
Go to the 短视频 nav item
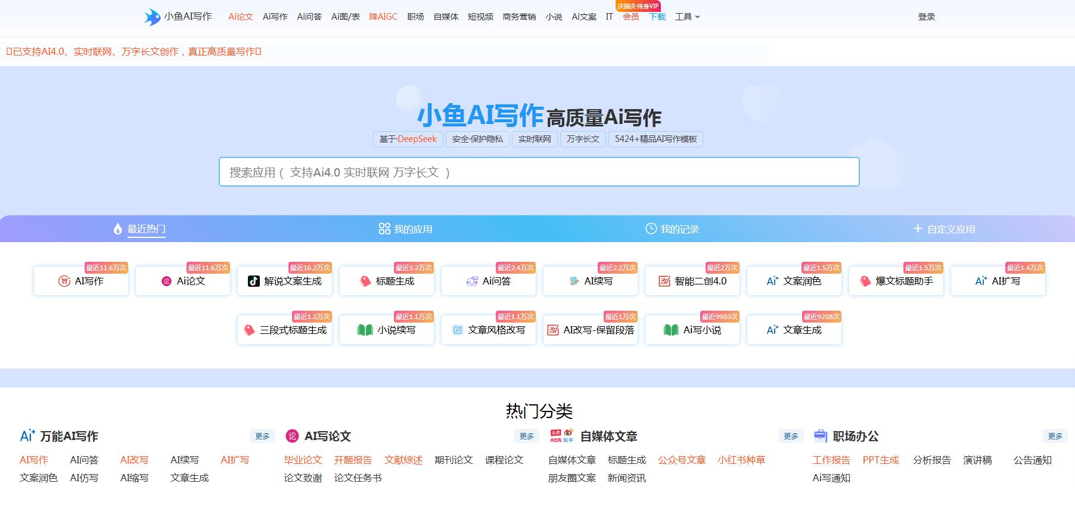pos(480,17)
